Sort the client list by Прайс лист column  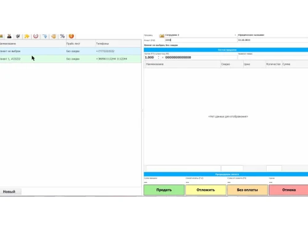81,44
